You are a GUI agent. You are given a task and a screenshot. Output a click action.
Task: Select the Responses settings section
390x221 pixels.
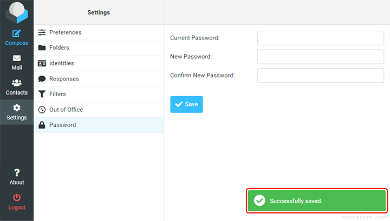[64, 79]
